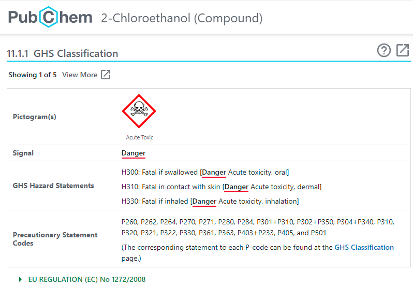Click Danger in the H310 statement

click(236, 187)
